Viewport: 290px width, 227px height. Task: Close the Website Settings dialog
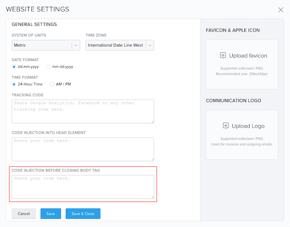click(x=281, y=10)
